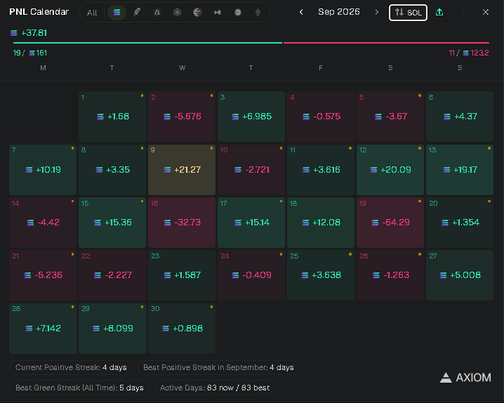Open day 1 cell showing +1.68
Image resolution: width=504 pixels, height=403 pixels.
point(112,117)
